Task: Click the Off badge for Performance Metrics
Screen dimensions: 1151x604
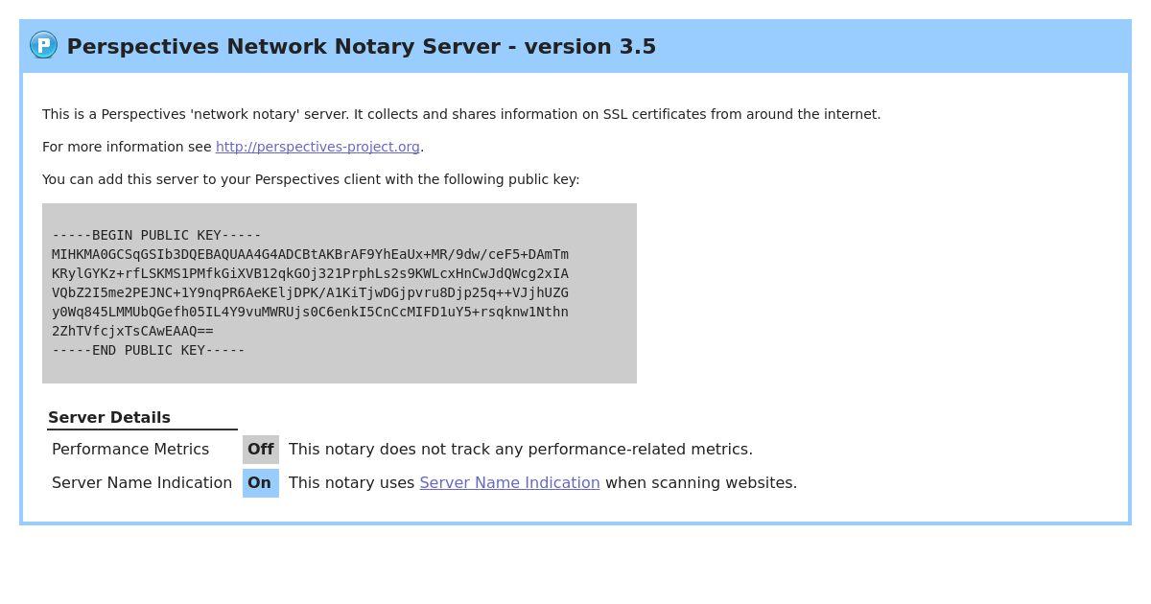Action: pyautogui.click(x=261, y=449)
